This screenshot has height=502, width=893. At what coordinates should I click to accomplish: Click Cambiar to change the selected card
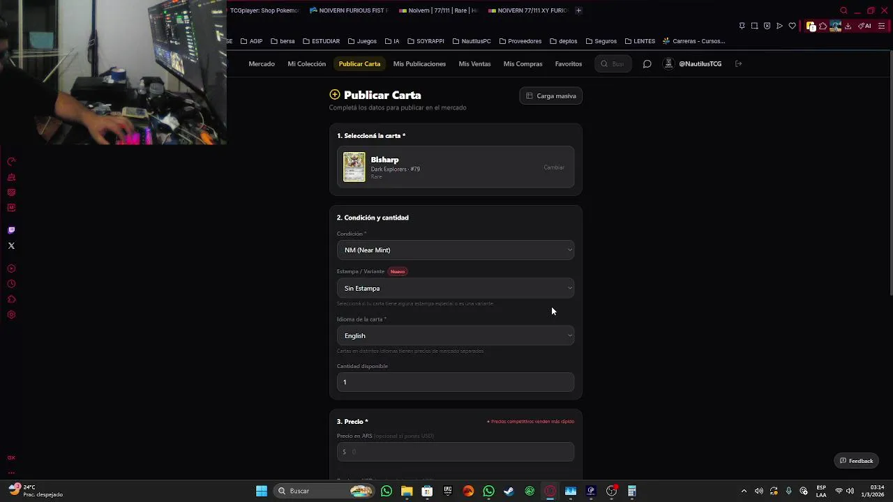pyautogui.click(x=554, y=167)
